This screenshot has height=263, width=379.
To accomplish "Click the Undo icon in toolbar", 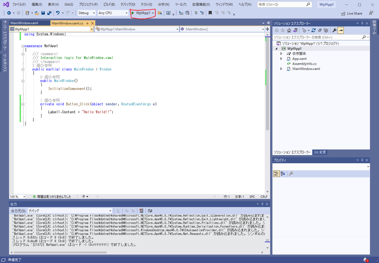I will tap(58, 13).
